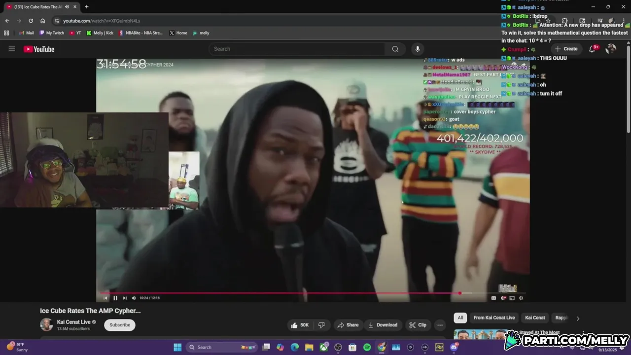
Task: Open the YT bookmark
Action: [75, 33]
